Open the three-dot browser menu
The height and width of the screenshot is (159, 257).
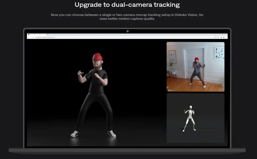[226, 37]
